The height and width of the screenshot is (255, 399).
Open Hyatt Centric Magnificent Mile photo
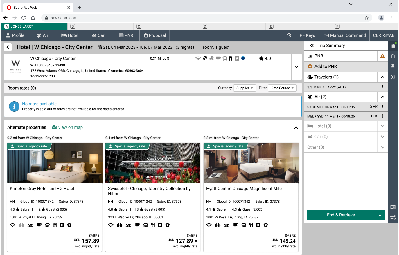coord(251,163)
